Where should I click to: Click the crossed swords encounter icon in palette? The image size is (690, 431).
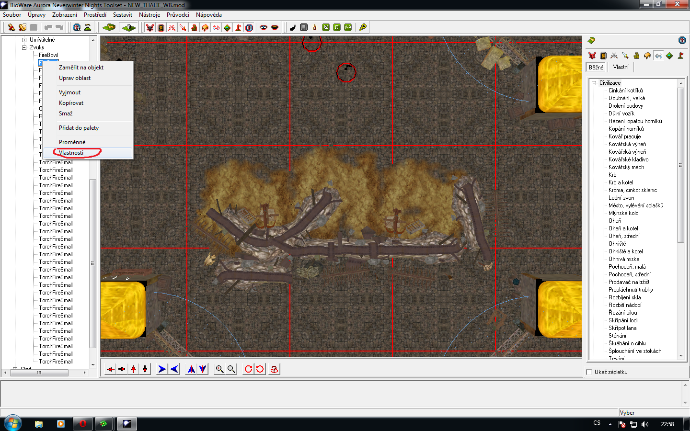pyautogui.click(x=614, y=56)
